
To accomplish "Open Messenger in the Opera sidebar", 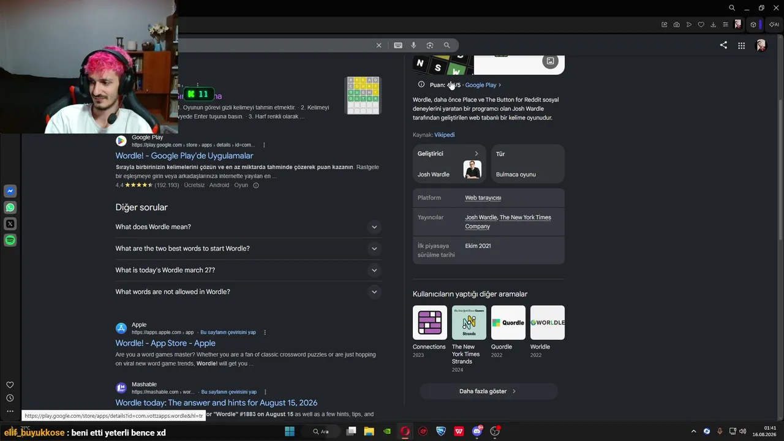I will pos(10,191).
